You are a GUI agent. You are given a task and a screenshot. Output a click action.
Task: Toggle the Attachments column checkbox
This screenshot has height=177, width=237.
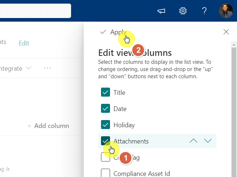coord(105,141)
